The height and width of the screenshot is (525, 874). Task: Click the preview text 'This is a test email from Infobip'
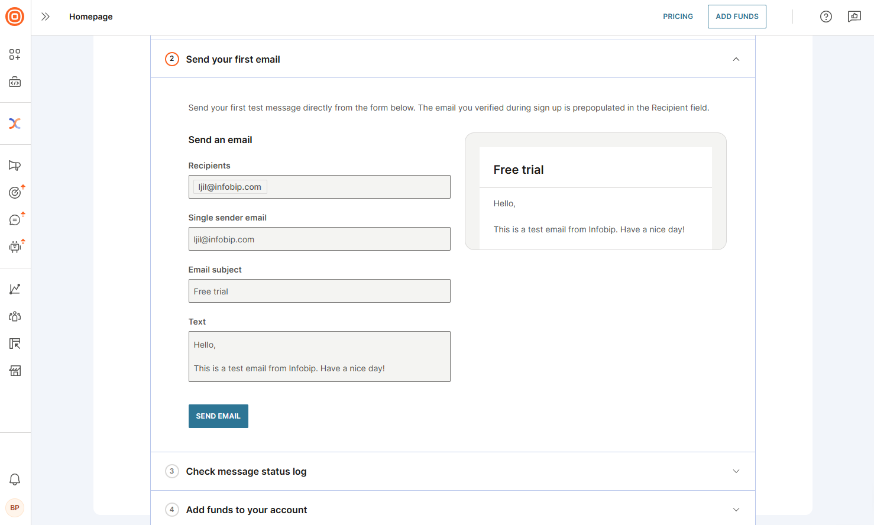pos(555,229)
